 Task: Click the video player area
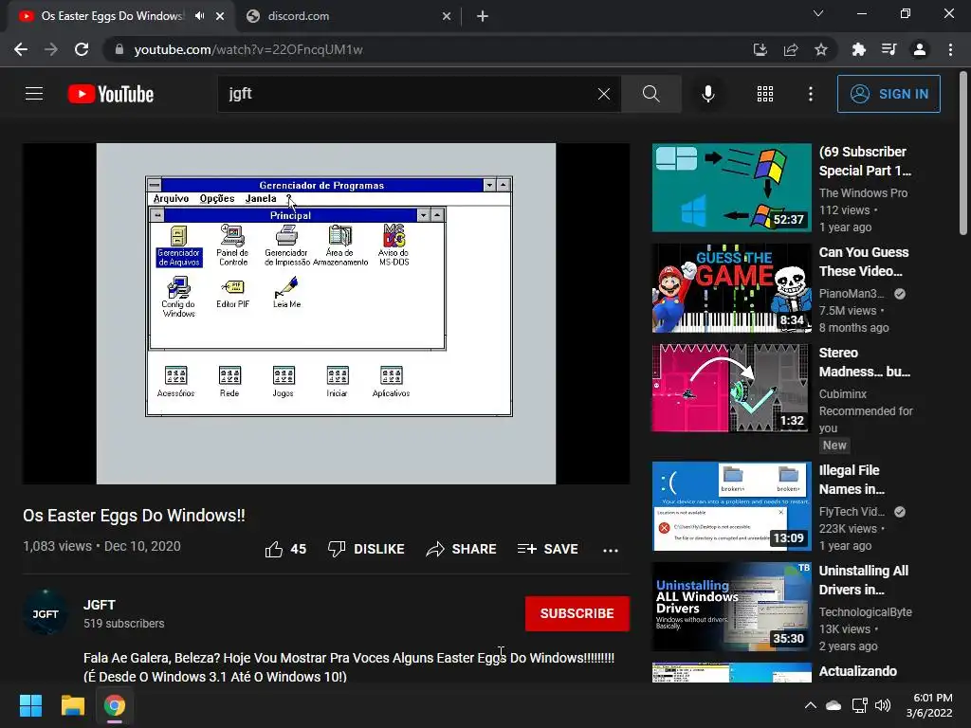click(326, 314)
